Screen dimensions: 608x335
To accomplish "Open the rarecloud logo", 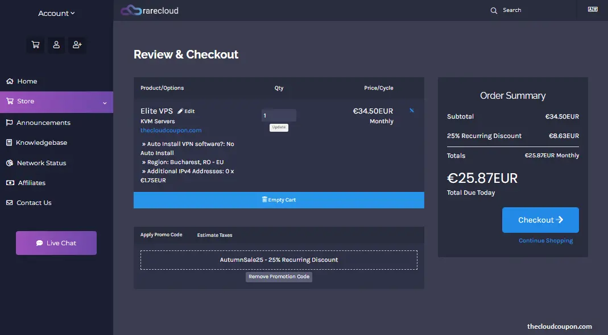I will click(149, 10).
